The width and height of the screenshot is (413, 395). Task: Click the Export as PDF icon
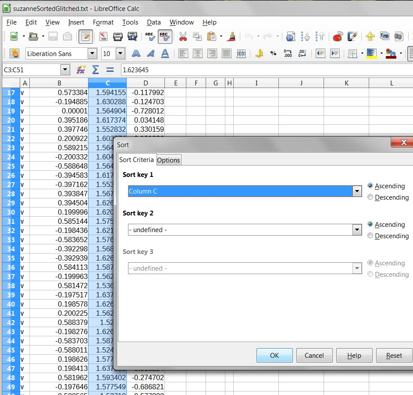(x=103, y=36)
